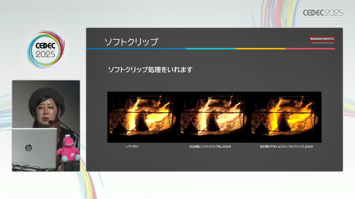The image size is (355, 199).
Task: Click the pink dinosaur plush toy
Action: [x=68, y=148]
